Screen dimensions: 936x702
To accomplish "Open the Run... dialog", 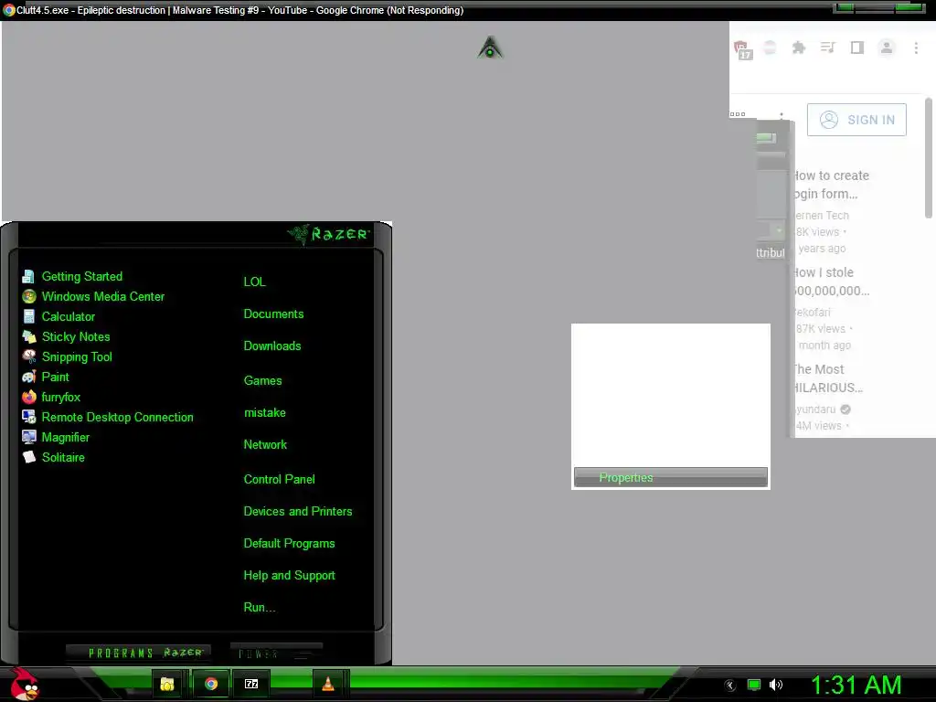I will click(x=259, y=608).
